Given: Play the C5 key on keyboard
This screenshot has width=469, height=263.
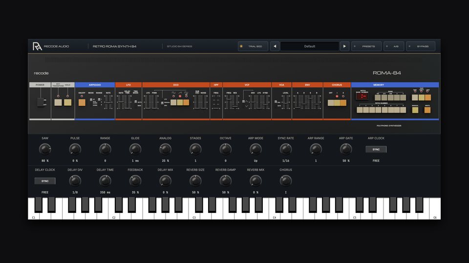Looking at the screenshot, I should 355,215.
